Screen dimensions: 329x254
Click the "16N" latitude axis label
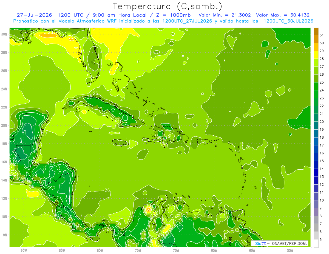[4, 162]
